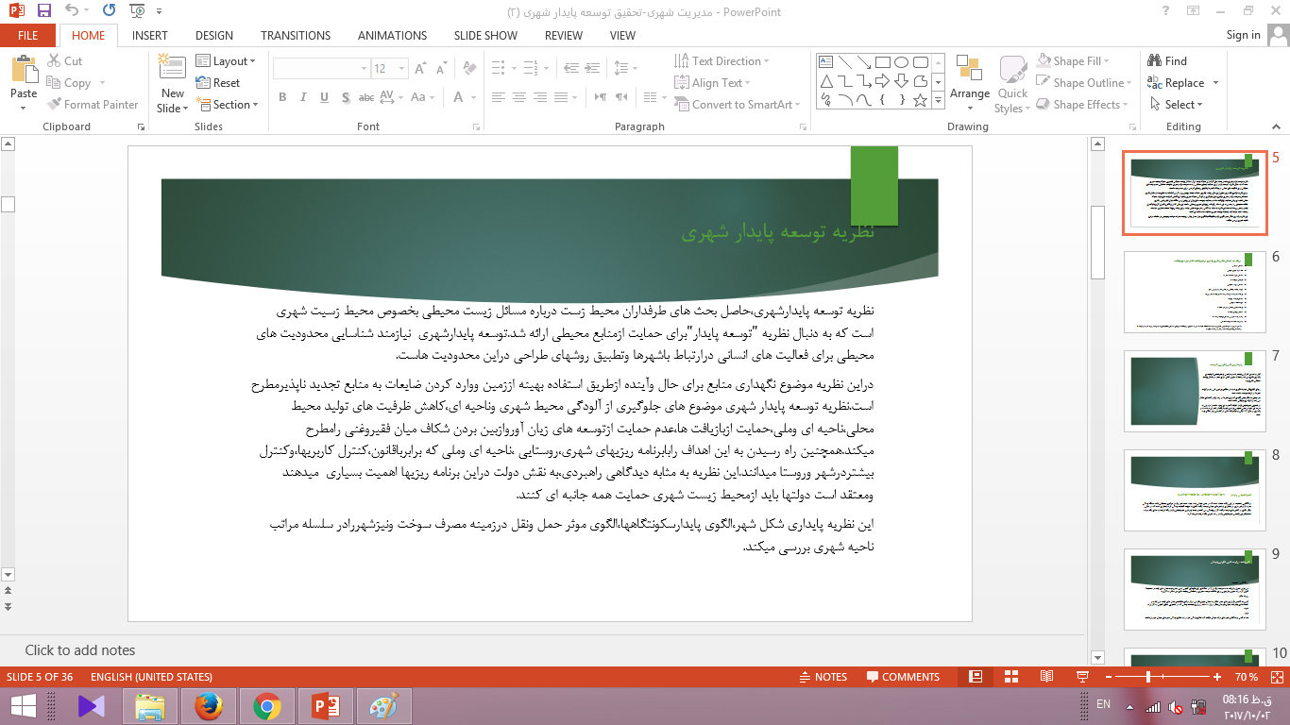Switch to Reading View icon
Viewport: 1290px width, 725px height.
[x=1046, y=677]
